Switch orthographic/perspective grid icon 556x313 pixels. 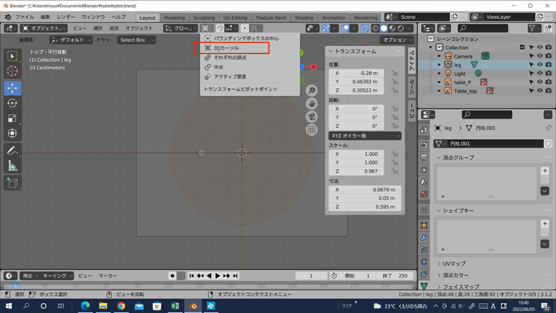(311, 130)
